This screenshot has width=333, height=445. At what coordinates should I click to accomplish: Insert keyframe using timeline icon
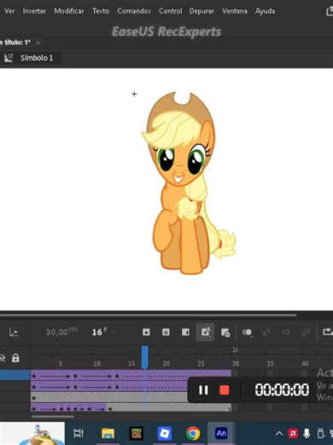[x=146, y=332]
